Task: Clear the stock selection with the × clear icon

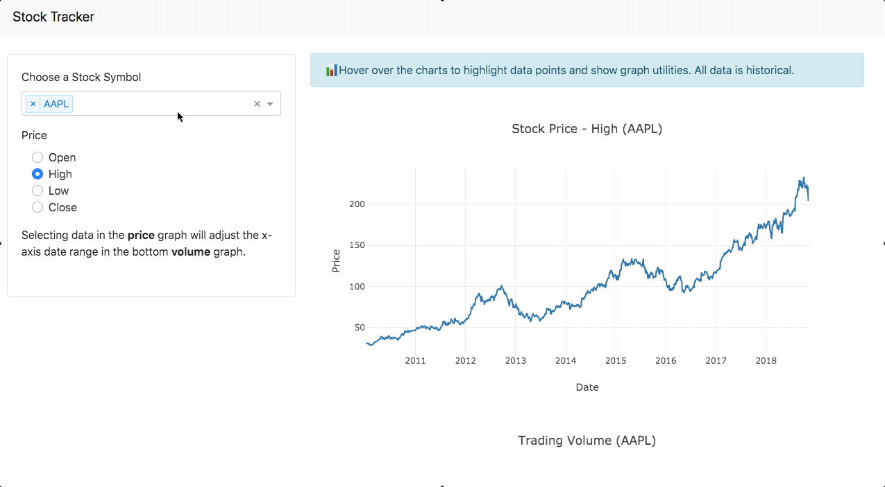Action: 256,103
